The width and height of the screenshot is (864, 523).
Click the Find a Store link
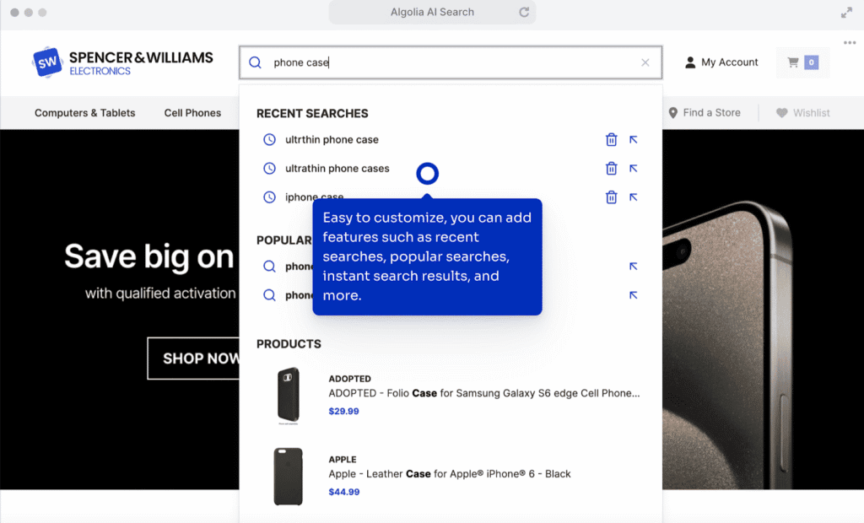coord(704,113)
